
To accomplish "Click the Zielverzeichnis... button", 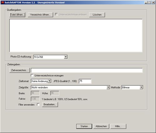I will coord(19,70).
